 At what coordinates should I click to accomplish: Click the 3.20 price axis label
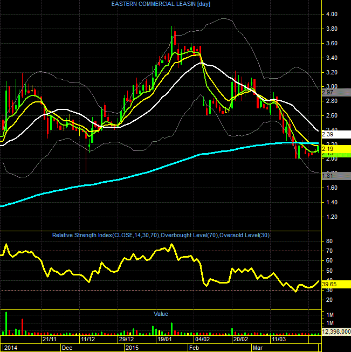[332, 72]
